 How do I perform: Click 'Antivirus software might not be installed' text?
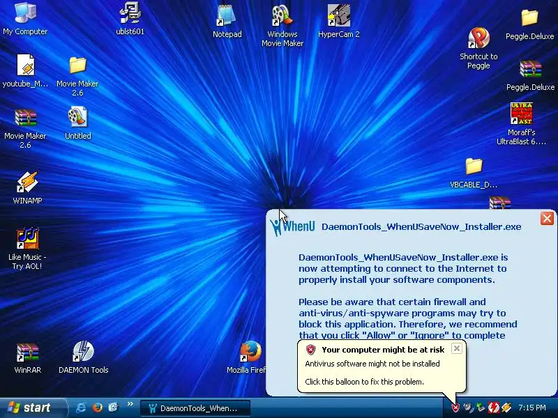coord(372,364)
